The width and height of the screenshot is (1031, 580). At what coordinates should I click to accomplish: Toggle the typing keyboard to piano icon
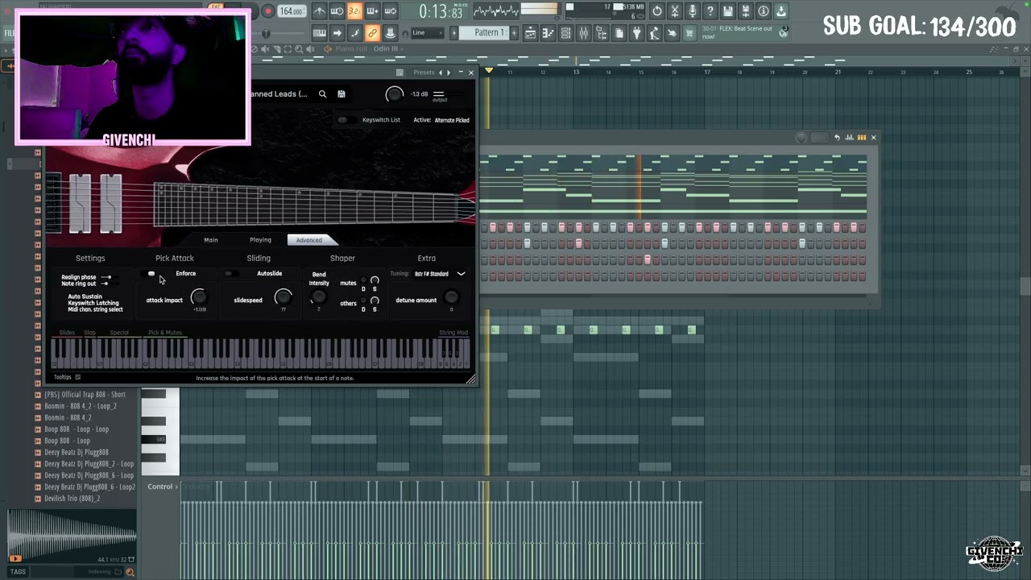319,33
